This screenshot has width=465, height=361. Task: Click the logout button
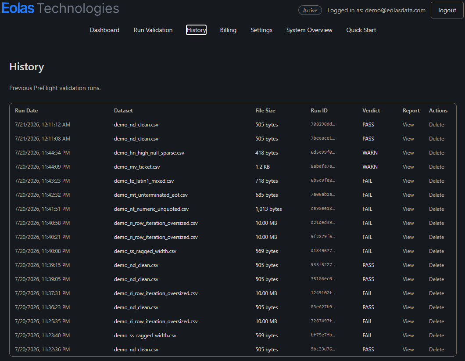(x=447, y=10)
